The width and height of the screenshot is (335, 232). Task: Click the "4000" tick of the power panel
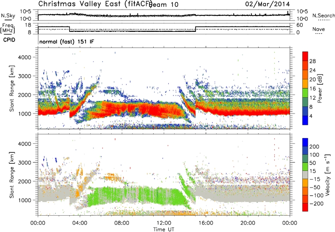pos(24,57)
